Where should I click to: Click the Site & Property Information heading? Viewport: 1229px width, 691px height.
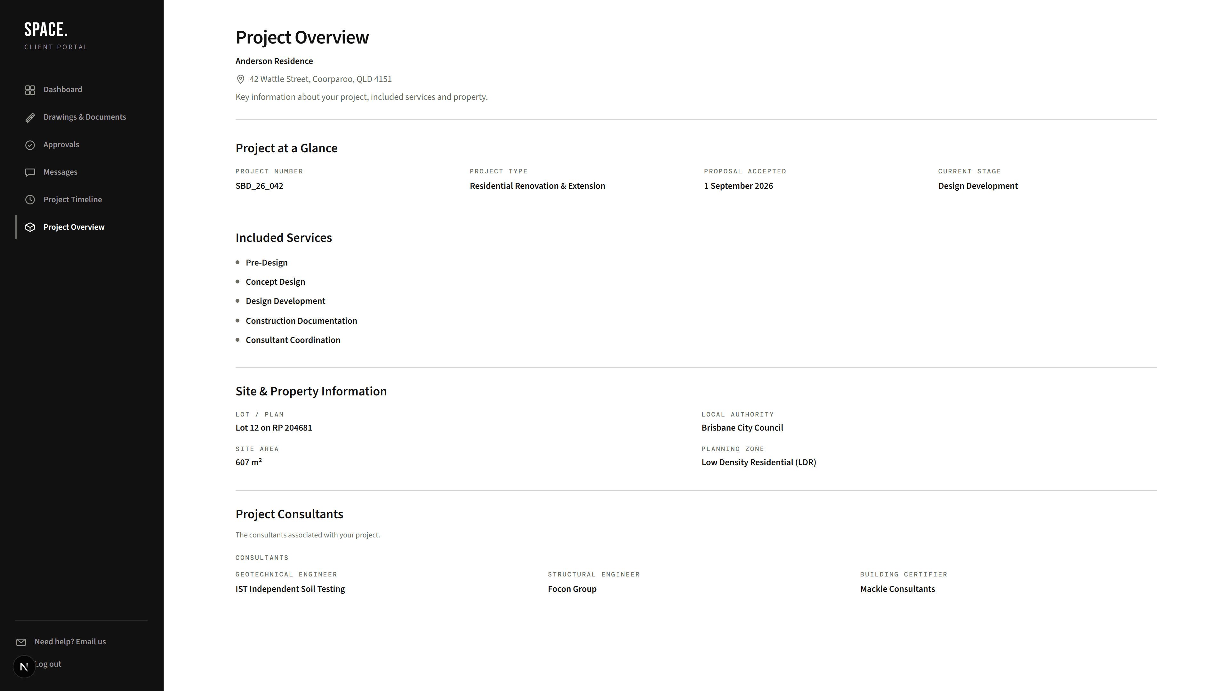pos(311,392)
